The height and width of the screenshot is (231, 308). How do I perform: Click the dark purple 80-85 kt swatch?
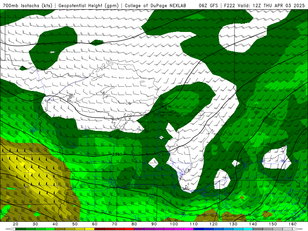click(139, 229)
